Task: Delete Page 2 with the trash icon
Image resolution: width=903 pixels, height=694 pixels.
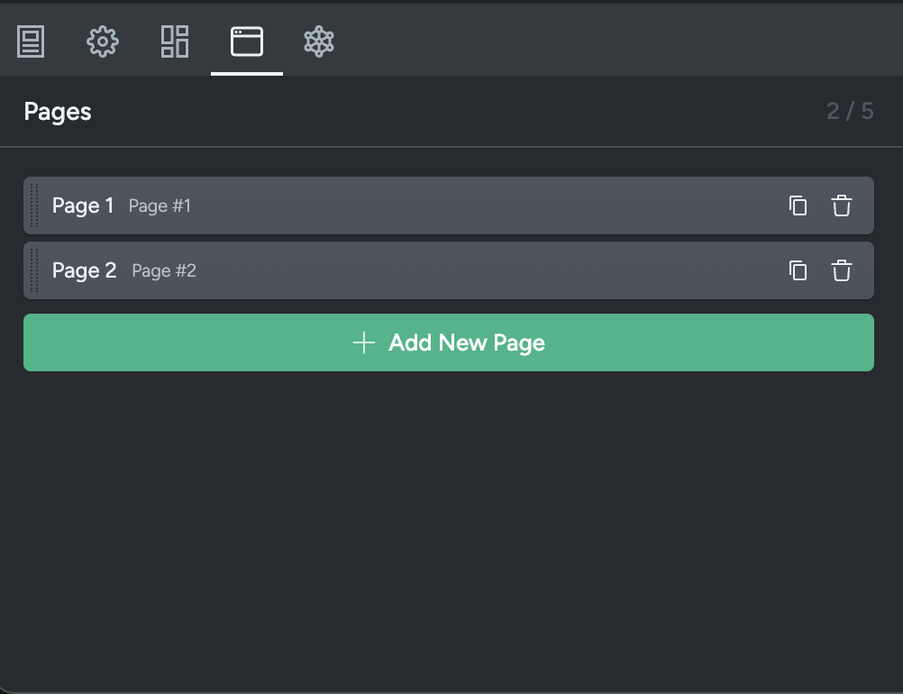Action: pos(842,270)
